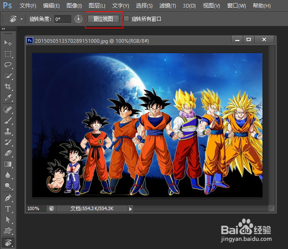This screenshot has height=249, width=288.
Task: Open the 滤镜(T) menu
Action: click(167, 6)
